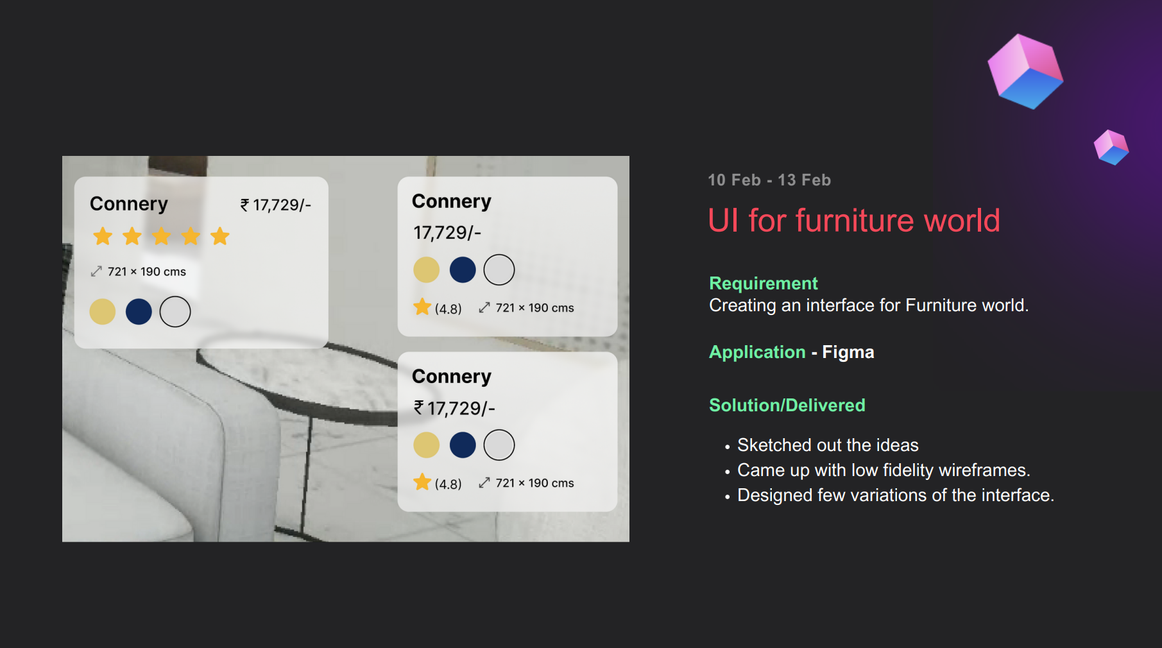
Task: Select the fifth star in the five-star rating
Action: tap(220, 236)
